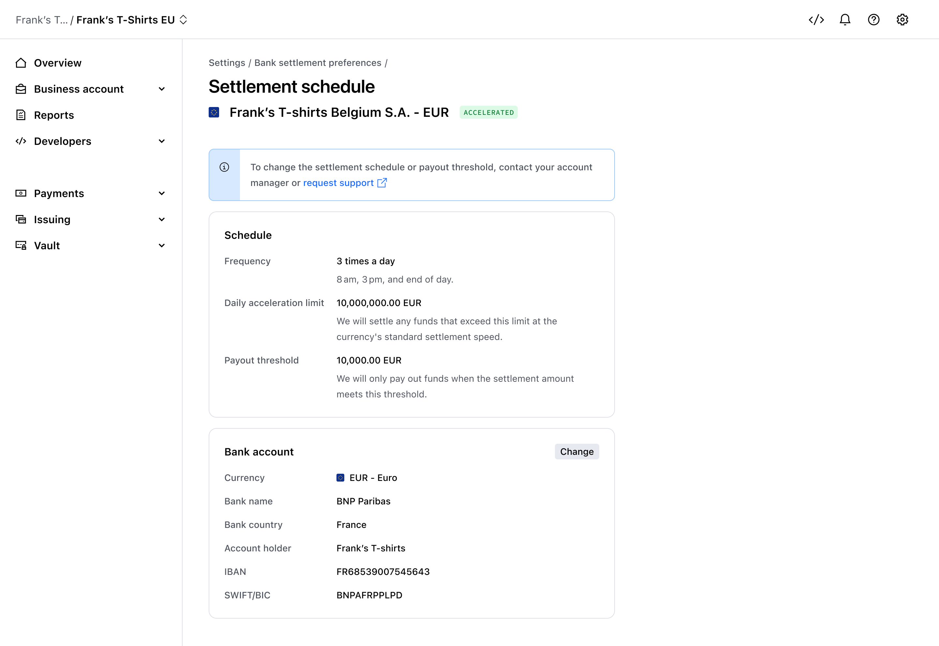Click the Reports document icon
The width and height of the screenshot is (939, 646).
click(x=21, y=115)
